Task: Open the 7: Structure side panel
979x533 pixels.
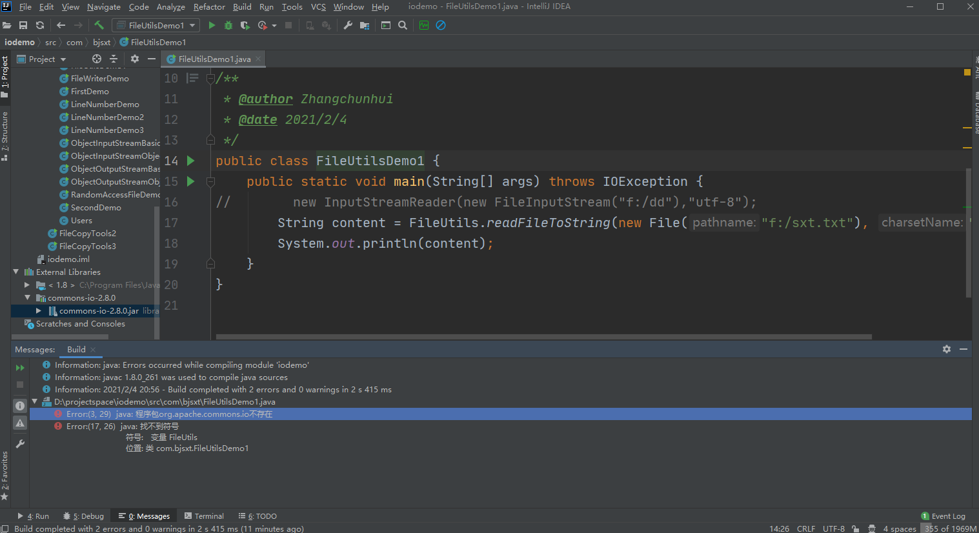Action: point(5,136)
